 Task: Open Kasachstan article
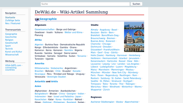point(40,100)
